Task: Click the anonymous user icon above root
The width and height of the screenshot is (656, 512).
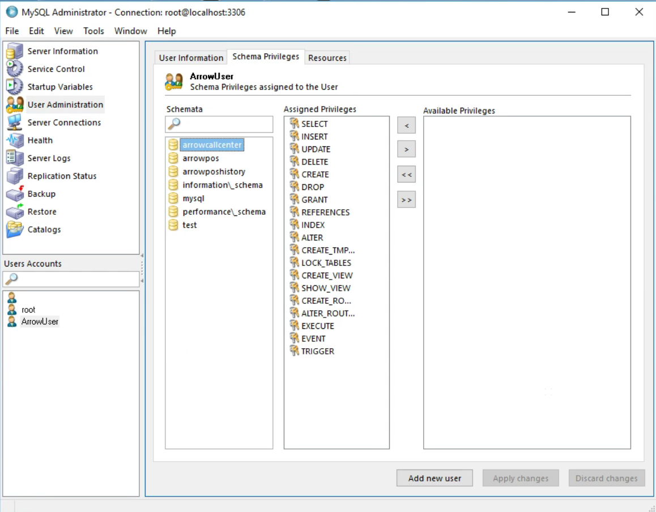Action: coord(12,298)
